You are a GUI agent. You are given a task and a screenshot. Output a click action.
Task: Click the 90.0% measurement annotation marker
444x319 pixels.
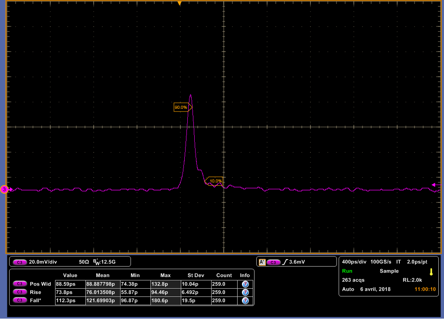click(x=183, y=107)
